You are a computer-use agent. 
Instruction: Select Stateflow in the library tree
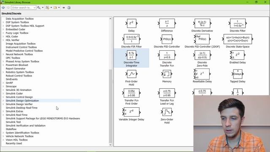click(x=11, y=129)
